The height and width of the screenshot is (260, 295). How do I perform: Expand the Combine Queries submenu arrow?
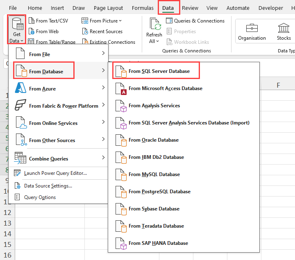pos(103,157)
